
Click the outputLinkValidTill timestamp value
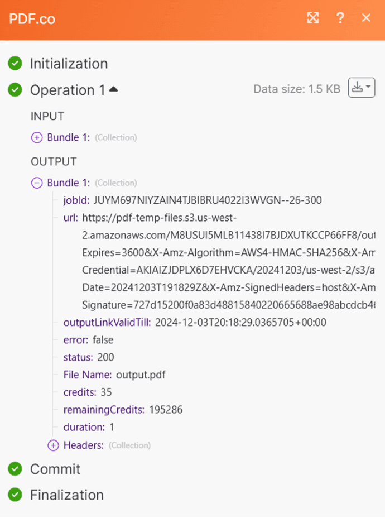[x=240, y=322]
